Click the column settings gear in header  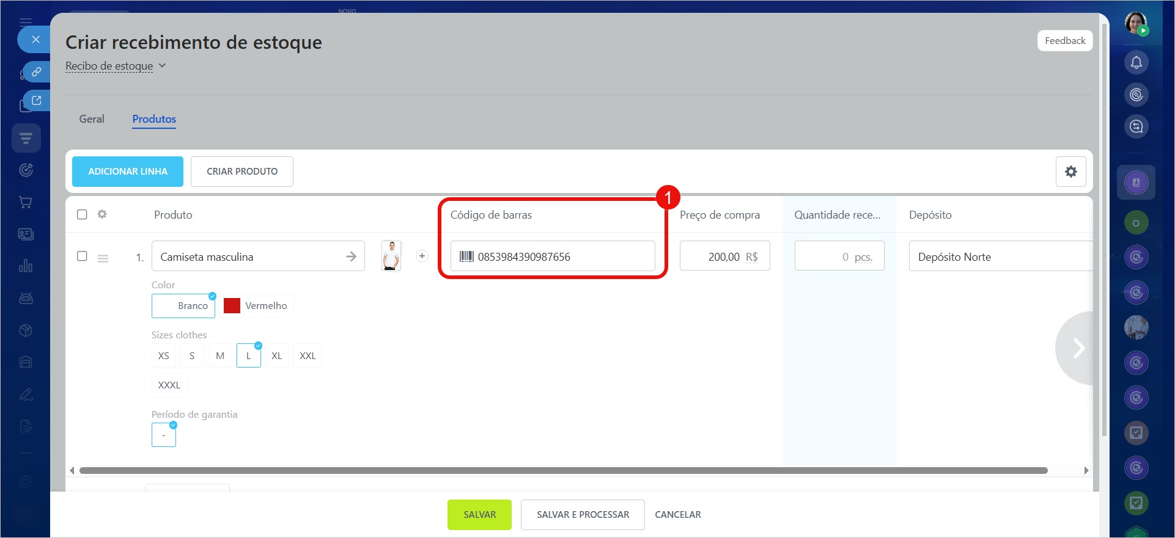pyautogui.click(x=102, y=214)
